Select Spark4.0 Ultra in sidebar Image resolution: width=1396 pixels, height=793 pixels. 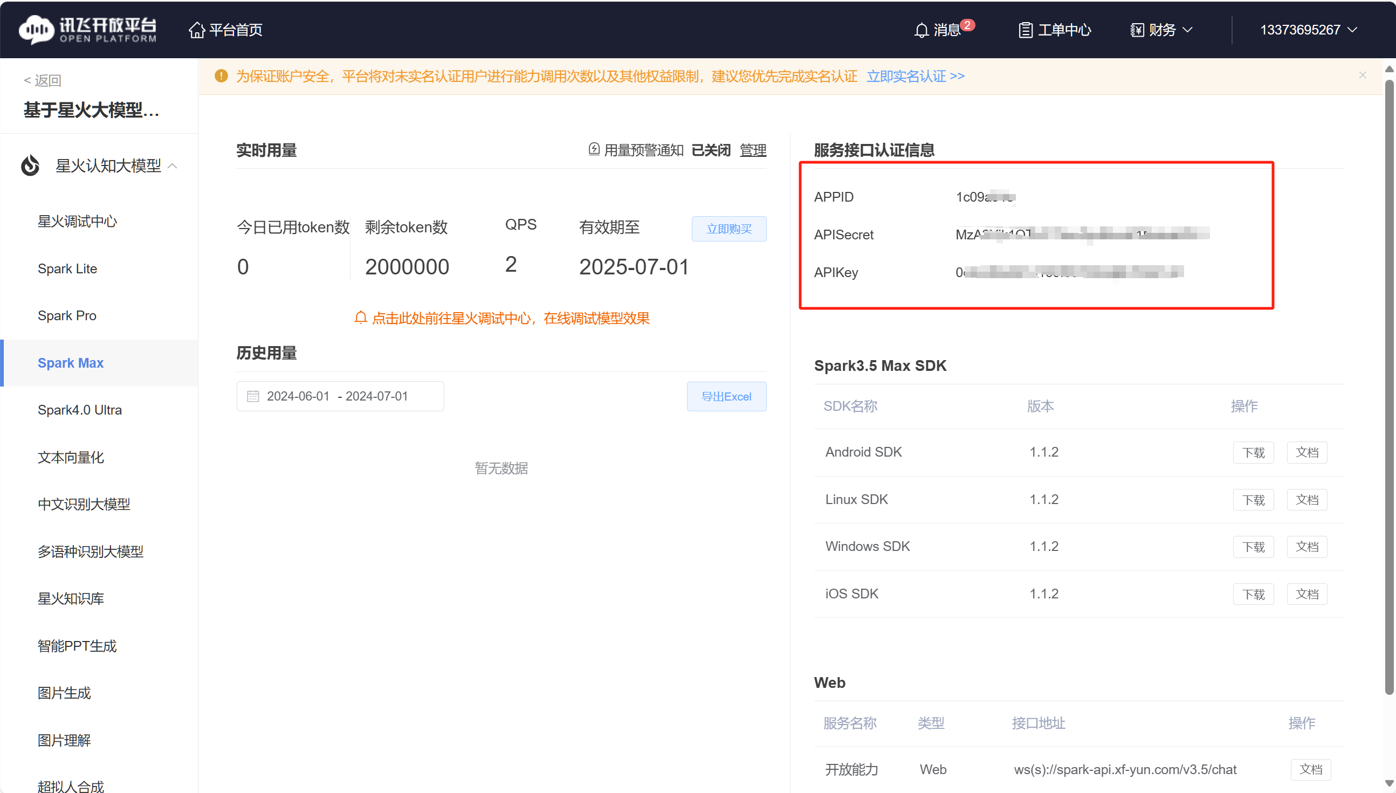point(79,410)
